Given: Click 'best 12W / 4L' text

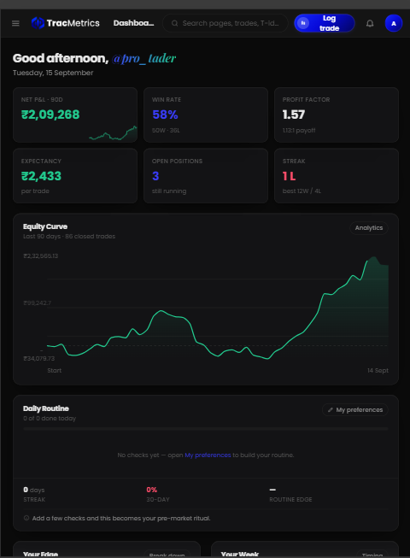Looking at the screenshot, I should (302, 191).
